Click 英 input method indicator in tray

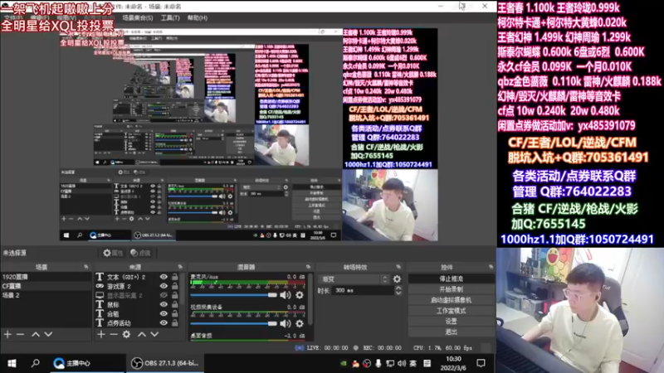click(x=413, y=363)
